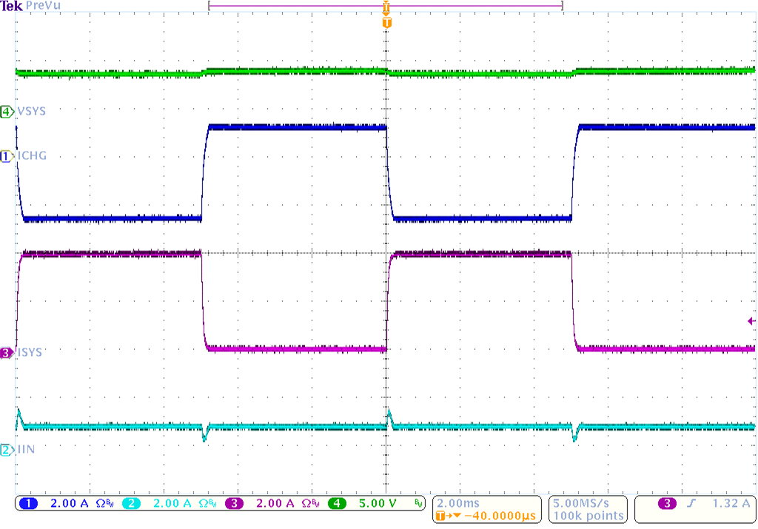Select the Channel 2 badge labeled IIN

[6, 449]
